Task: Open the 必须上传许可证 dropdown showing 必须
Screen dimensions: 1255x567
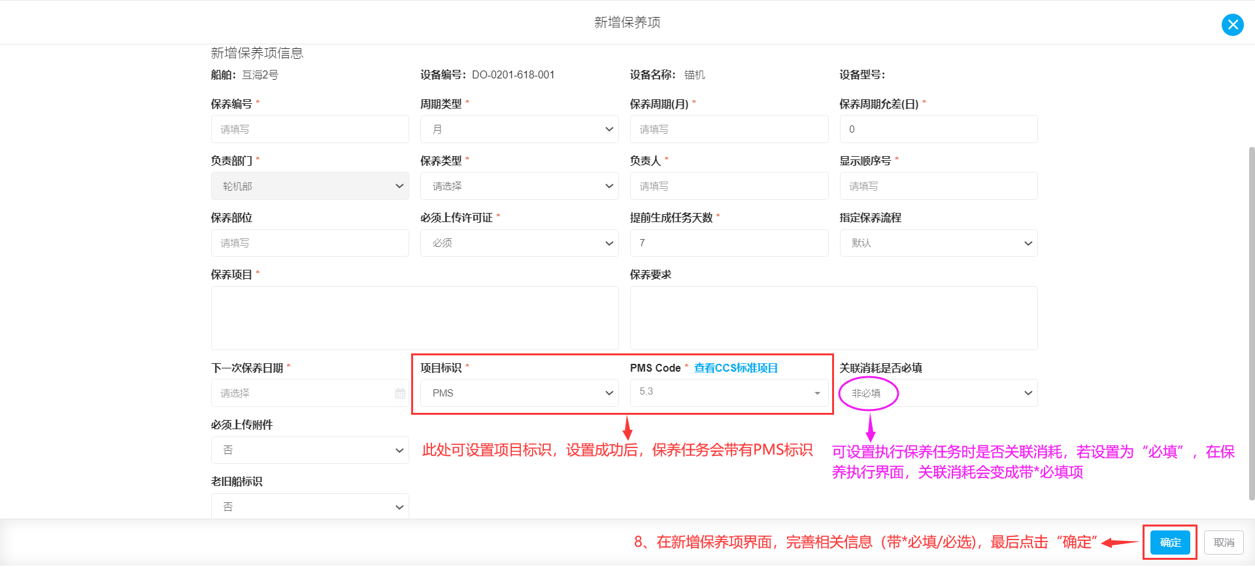Action: coord(520,243)
